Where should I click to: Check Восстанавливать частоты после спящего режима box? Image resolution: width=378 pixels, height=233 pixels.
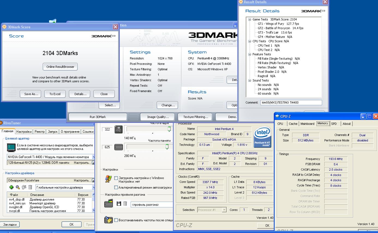tap(116, 220)
